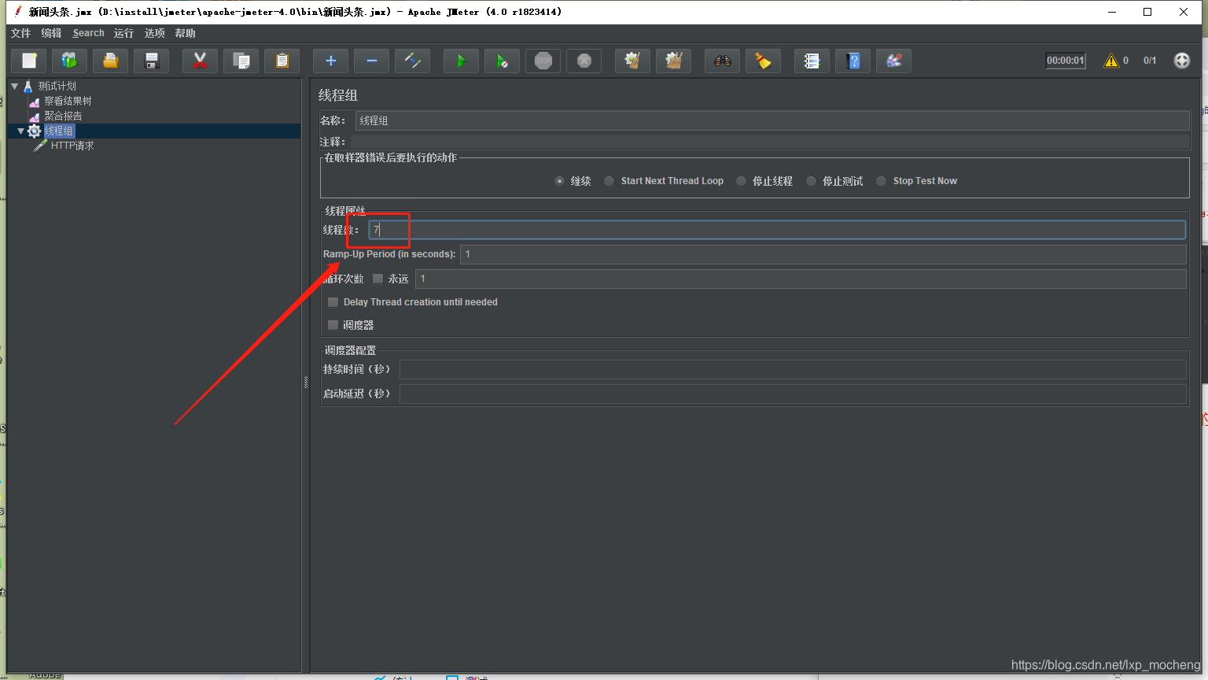Open the 选项 menu
The image size is (1208, 680).
pyautogui.click(x=154, y=33)
